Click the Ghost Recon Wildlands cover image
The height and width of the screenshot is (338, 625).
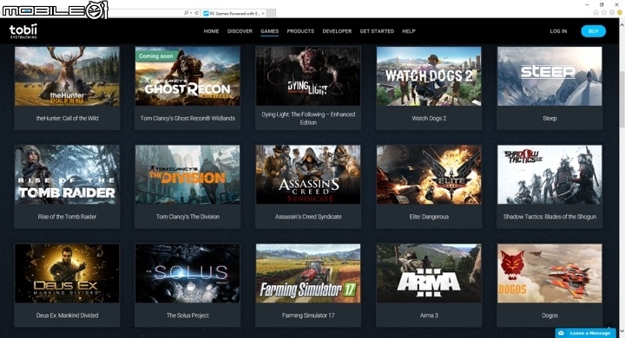(187, 76)
